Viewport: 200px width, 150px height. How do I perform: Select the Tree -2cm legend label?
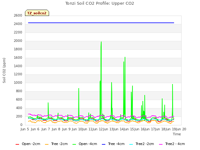pos(59,144)
